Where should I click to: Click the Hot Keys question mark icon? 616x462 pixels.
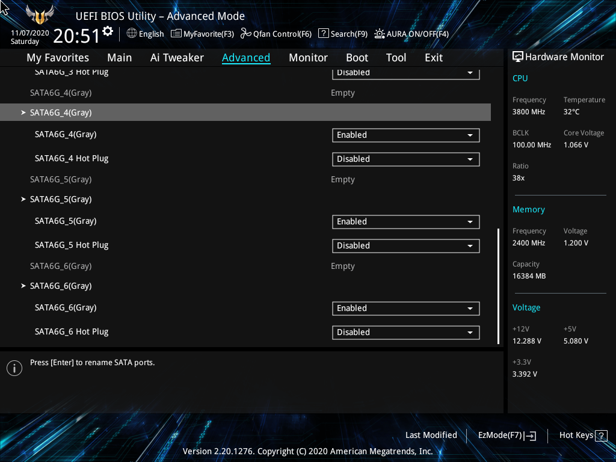pyautogui.click(x=600, y=436)
